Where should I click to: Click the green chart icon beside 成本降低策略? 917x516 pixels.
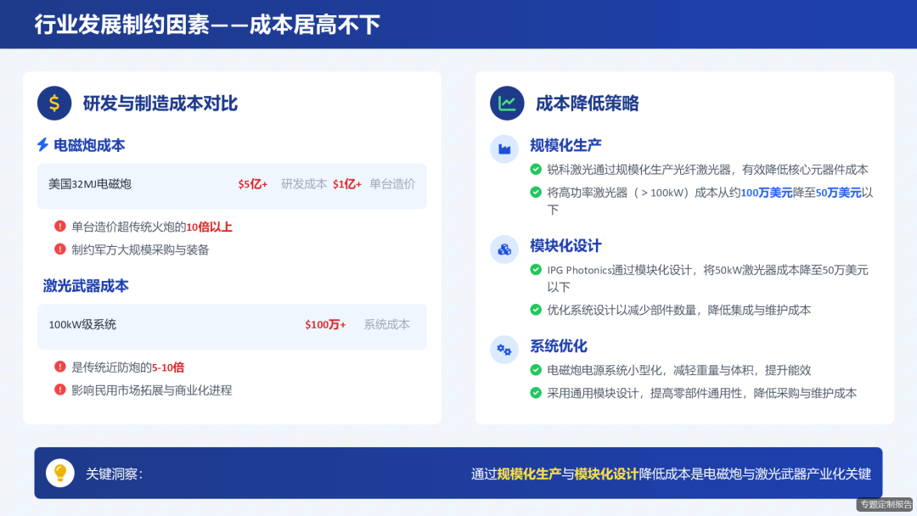tap(507, 104)
